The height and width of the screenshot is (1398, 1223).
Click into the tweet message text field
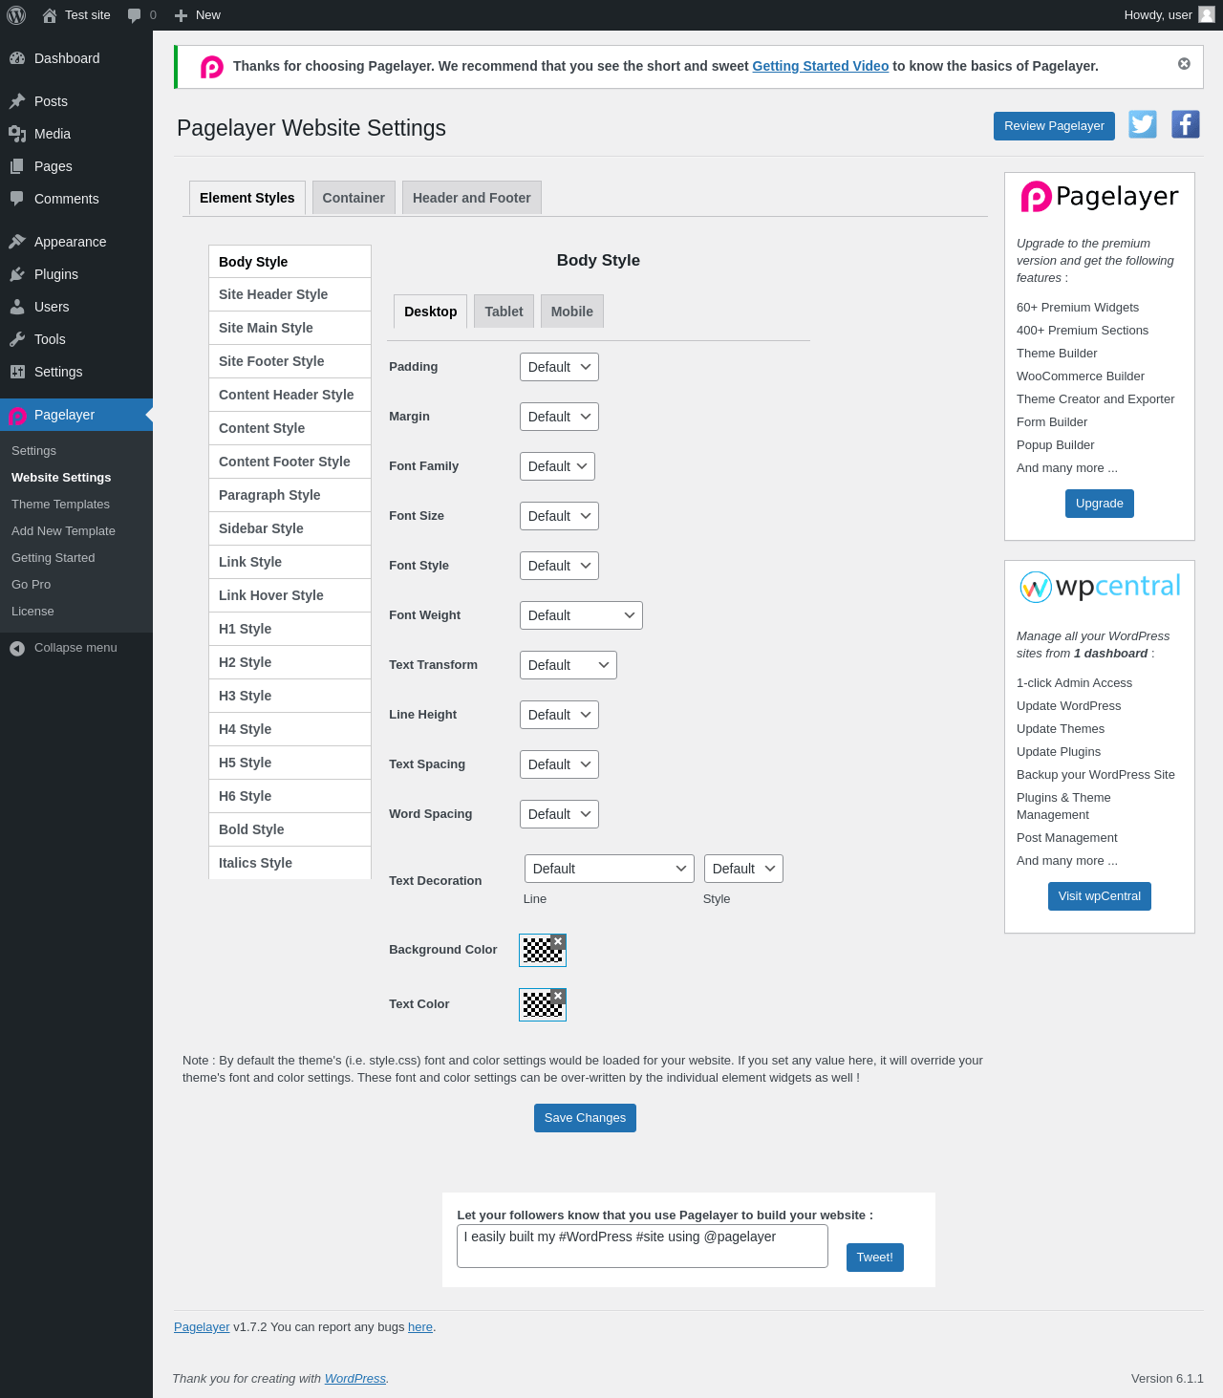[642, 1246]
